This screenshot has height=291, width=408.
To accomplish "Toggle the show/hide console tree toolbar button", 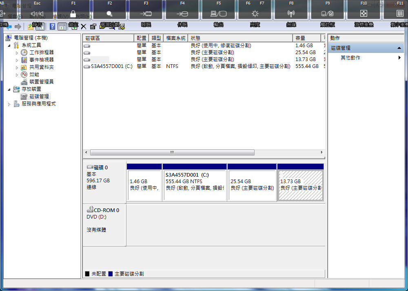I will click(41, 26).
